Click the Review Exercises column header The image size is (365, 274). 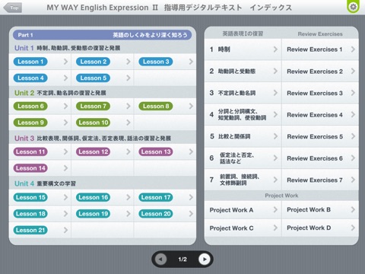(320, 34)
